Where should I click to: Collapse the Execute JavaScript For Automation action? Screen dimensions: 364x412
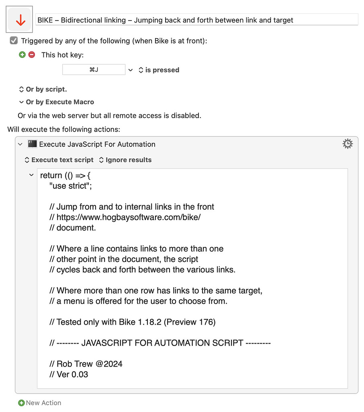tap(20, 144)
